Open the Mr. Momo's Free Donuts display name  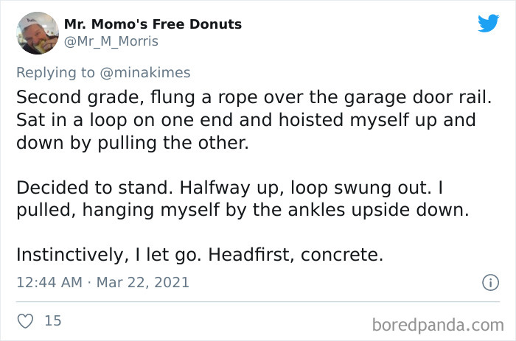click(153, 24)
